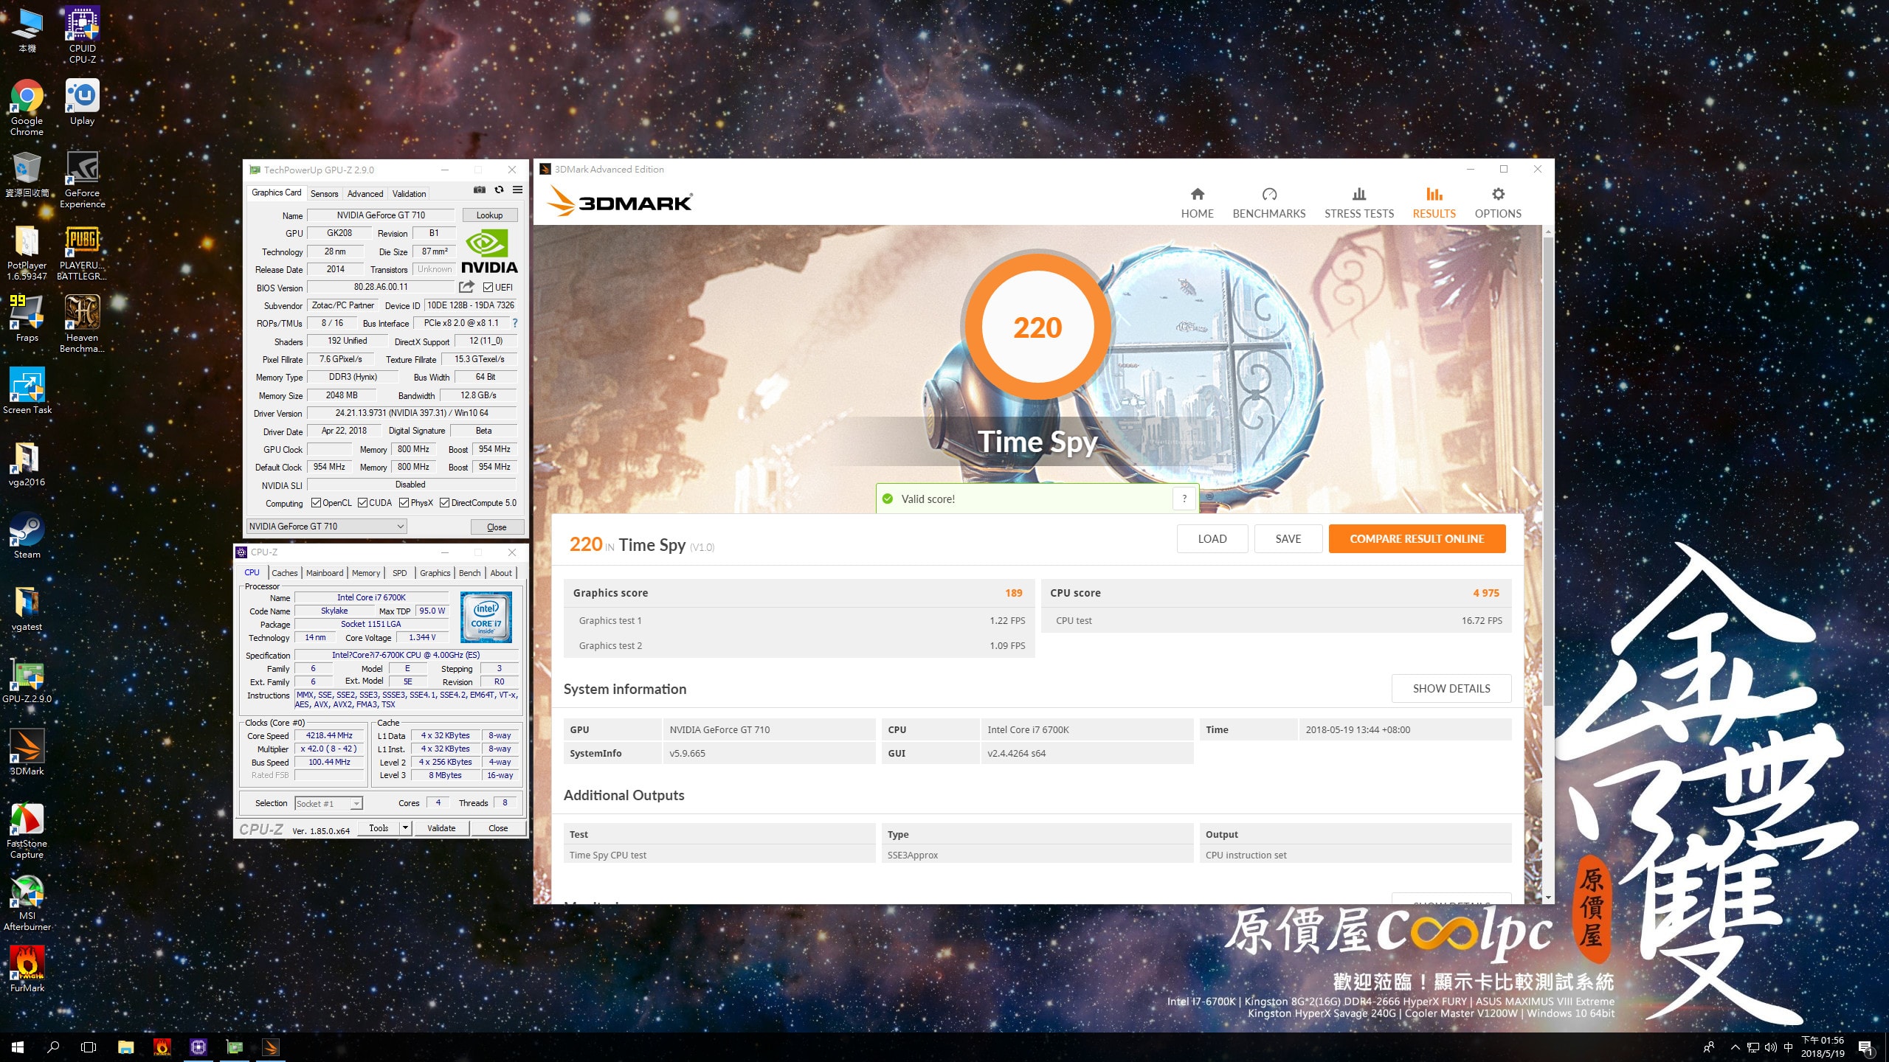
Task: Launch MSI Afterburner desktop icon
Action: (x=27, y=903)
